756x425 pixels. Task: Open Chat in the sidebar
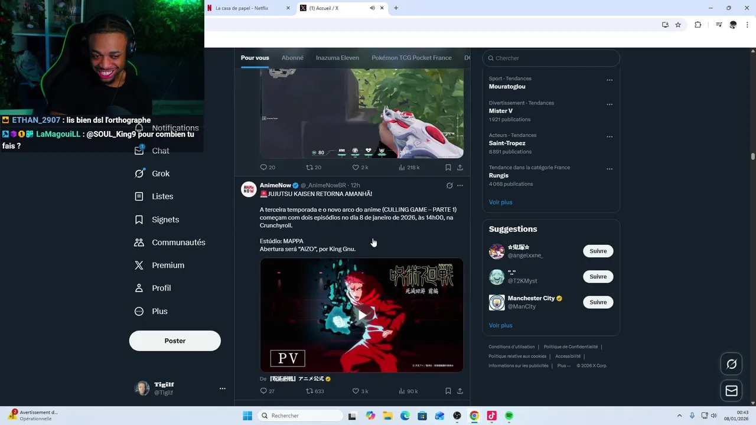[x=152, y=151]
